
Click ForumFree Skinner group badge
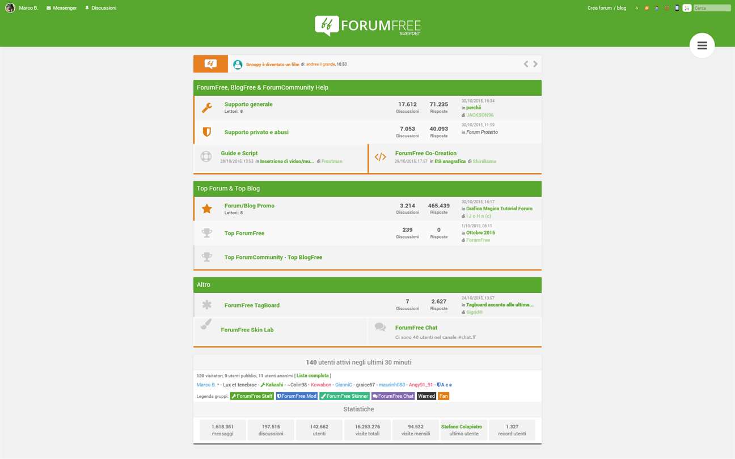click(x=344, y=396)
